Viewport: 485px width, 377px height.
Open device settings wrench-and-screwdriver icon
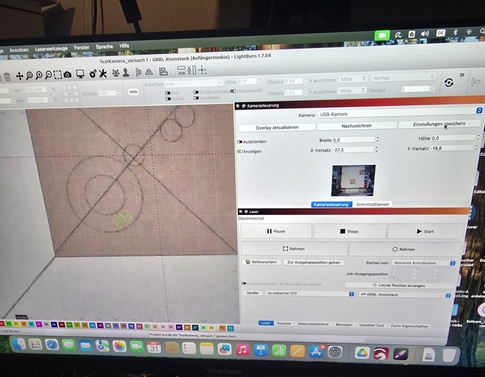click(x=103, y=73)
